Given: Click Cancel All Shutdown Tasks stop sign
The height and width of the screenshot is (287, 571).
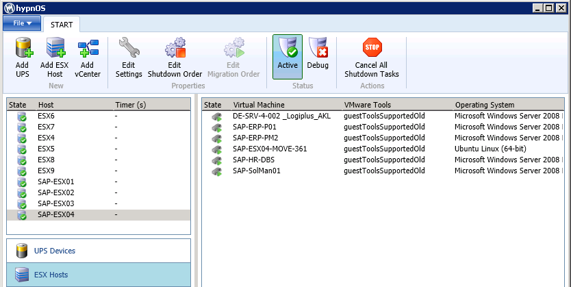Looking at the screenshot, I should tap(372, 47).
